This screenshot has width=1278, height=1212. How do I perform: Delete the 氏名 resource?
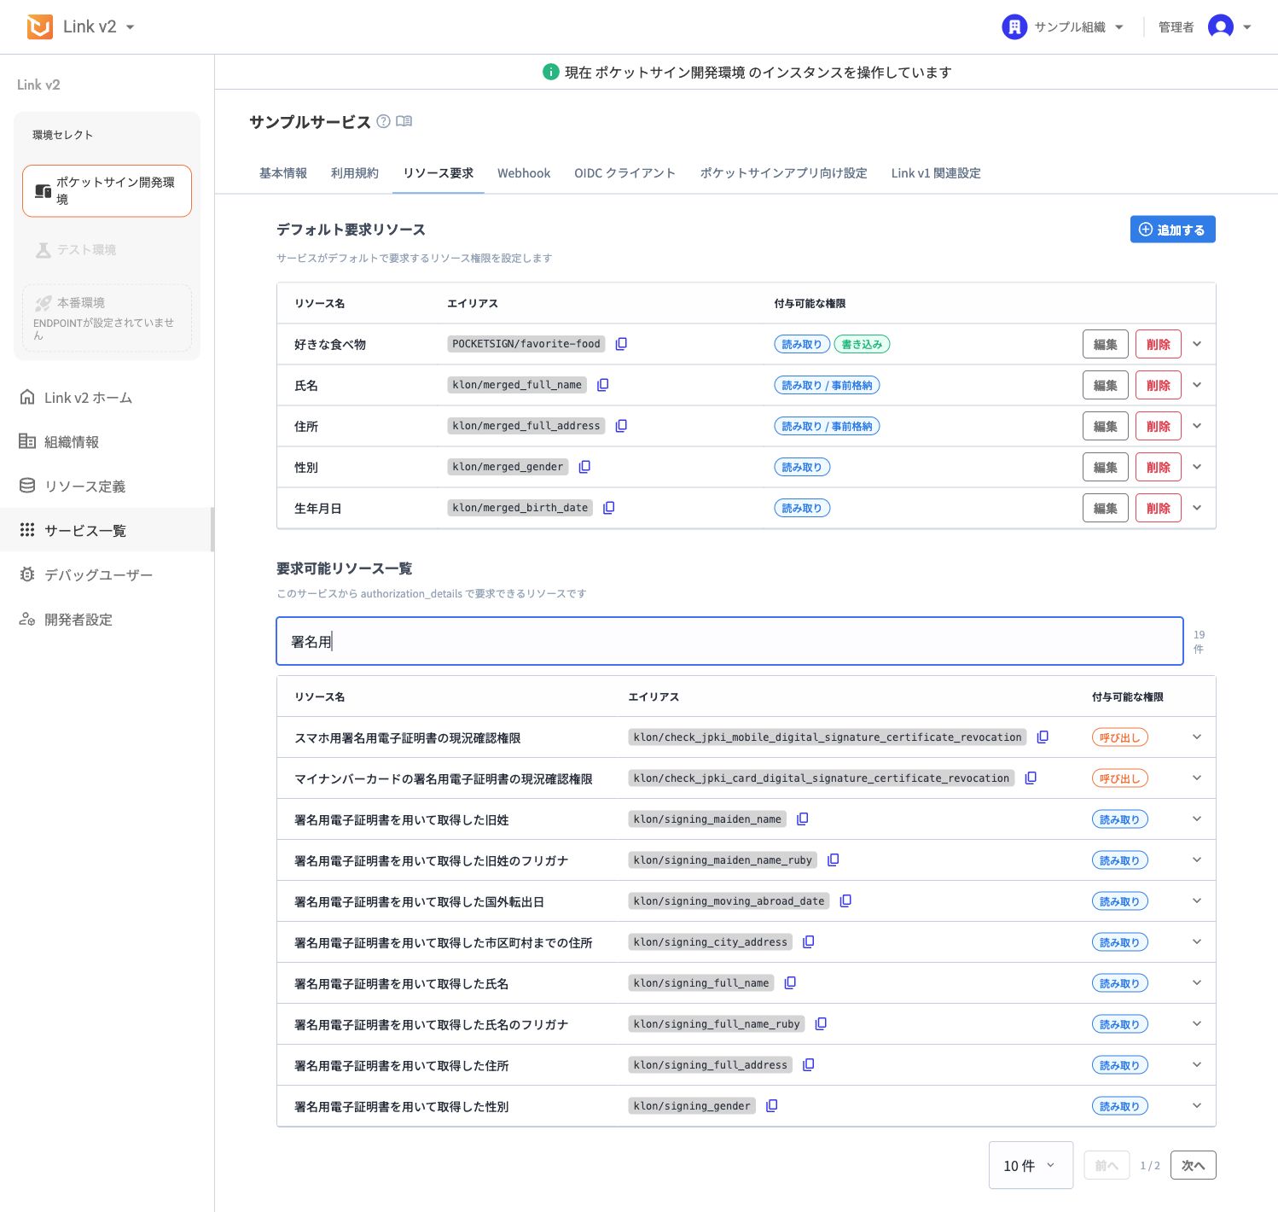click(1159, 385)
